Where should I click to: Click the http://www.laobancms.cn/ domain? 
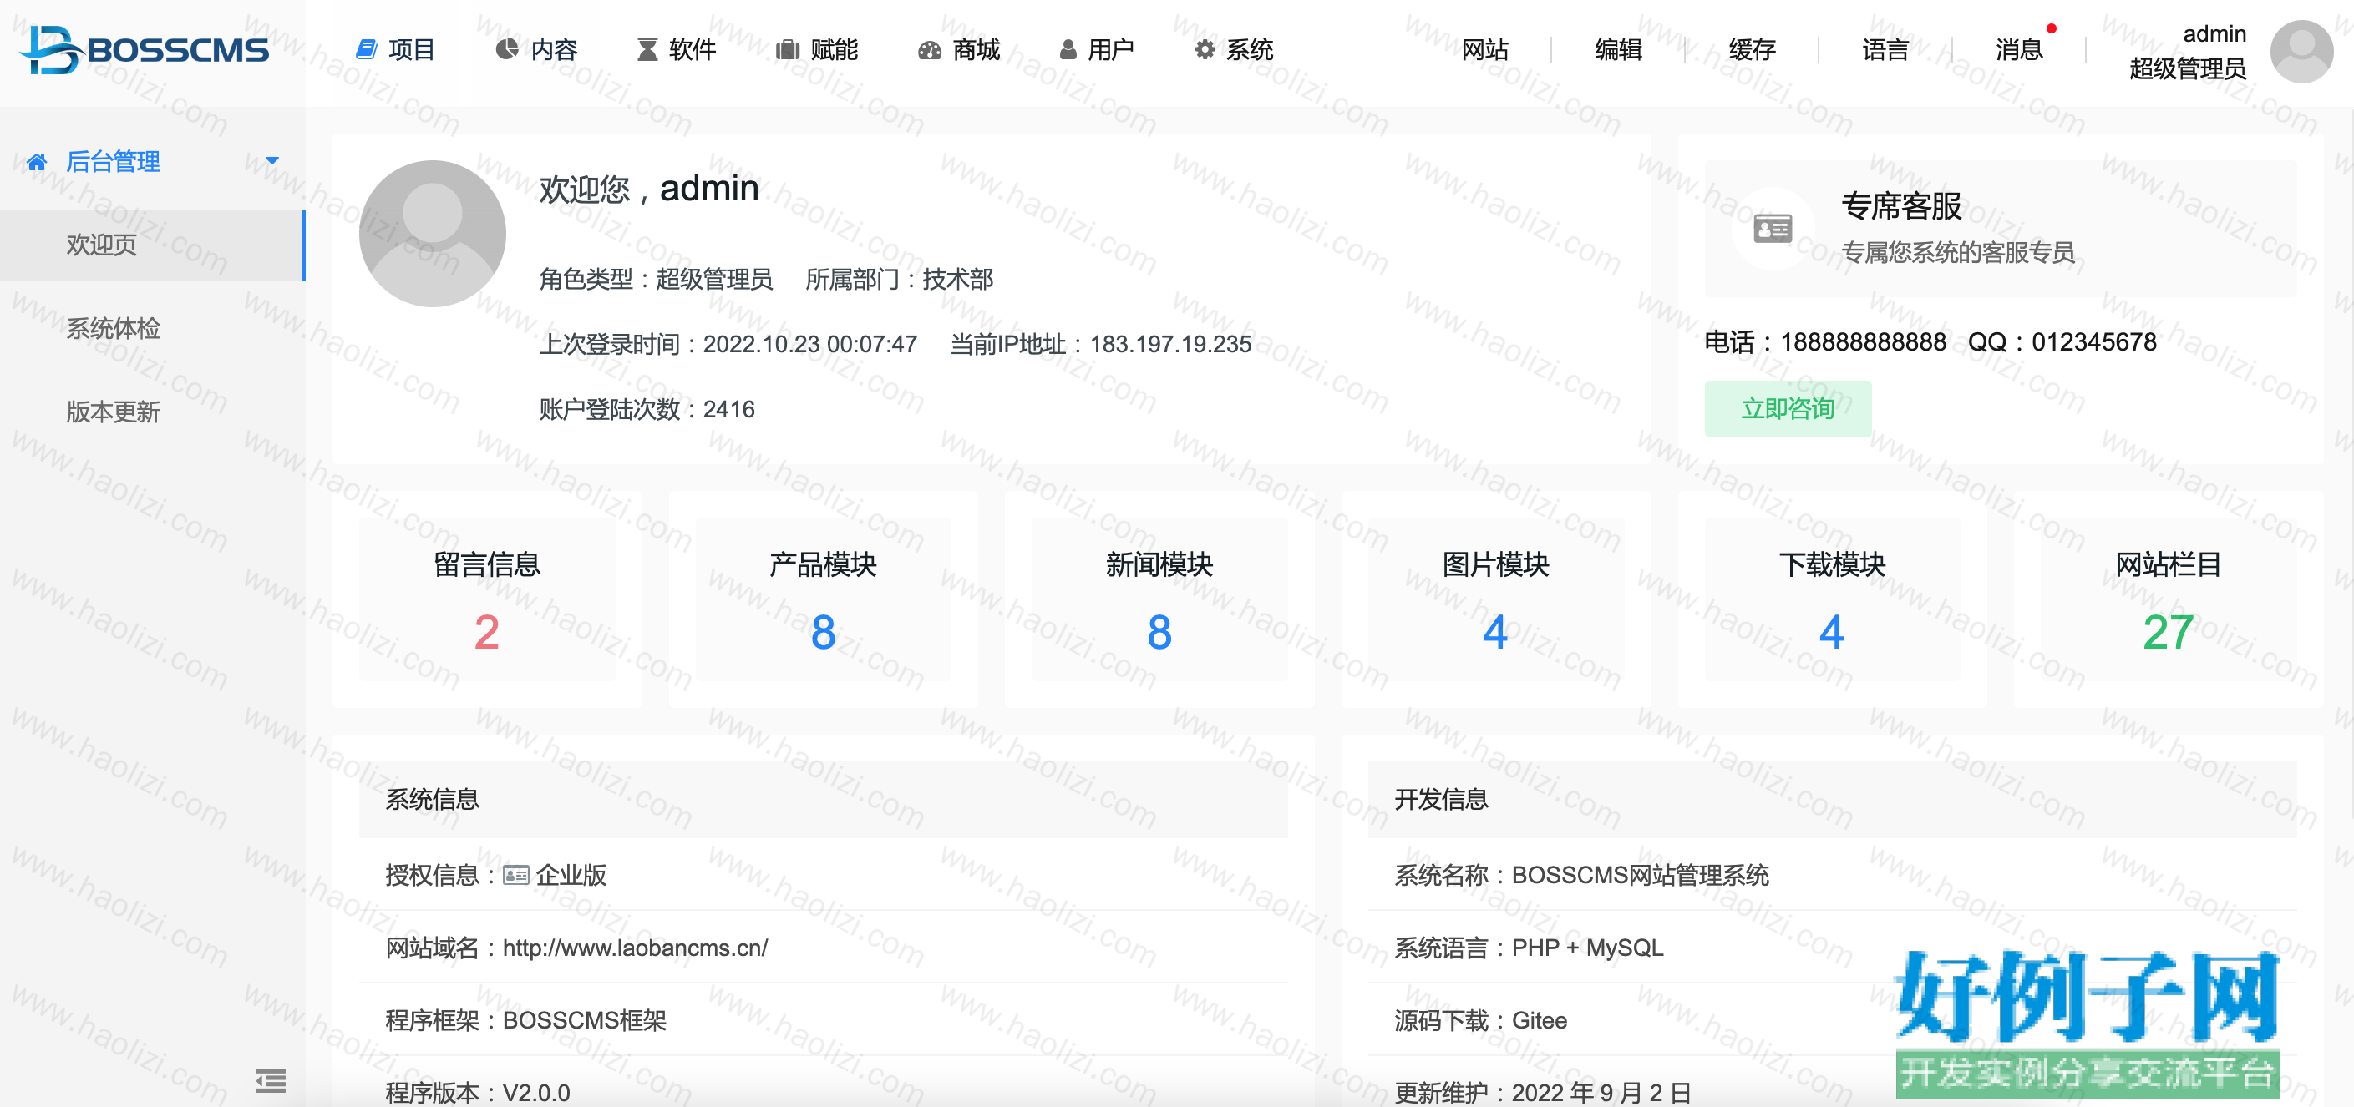pyautogui.click(x=635, y=948)
